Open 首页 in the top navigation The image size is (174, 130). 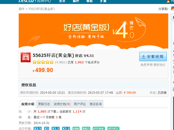coord(62,1)
